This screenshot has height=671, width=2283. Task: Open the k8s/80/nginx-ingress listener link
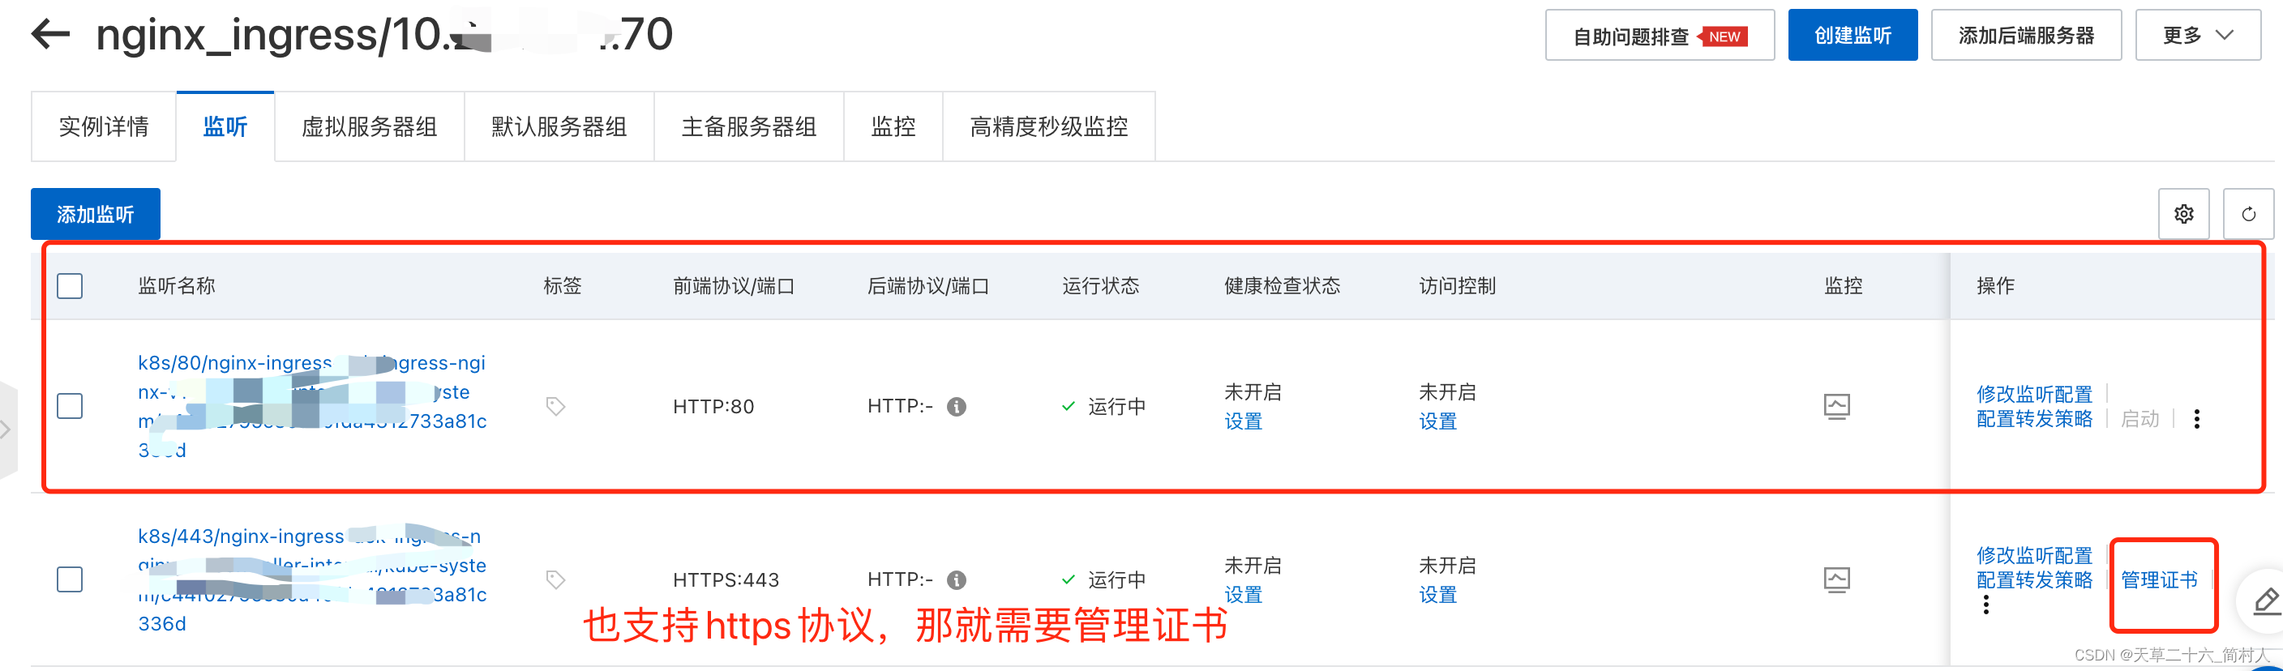point(312,406)
